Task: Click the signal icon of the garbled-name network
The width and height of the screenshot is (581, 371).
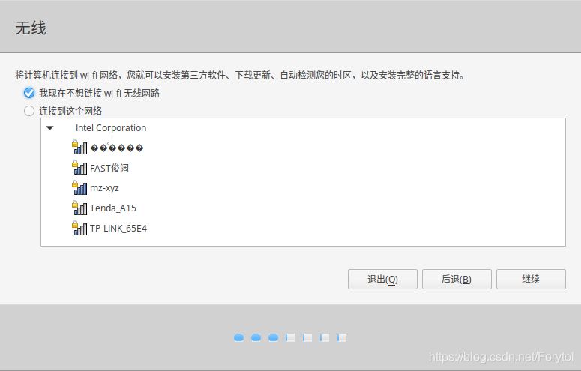Action: [x=79, y=148]
